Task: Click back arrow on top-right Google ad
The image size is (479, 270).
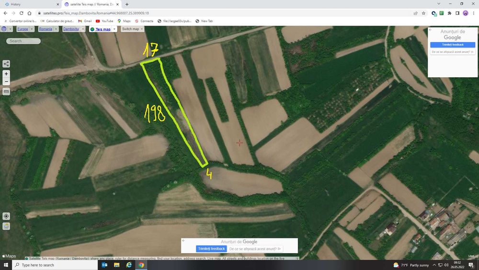Action: point(430,30)
